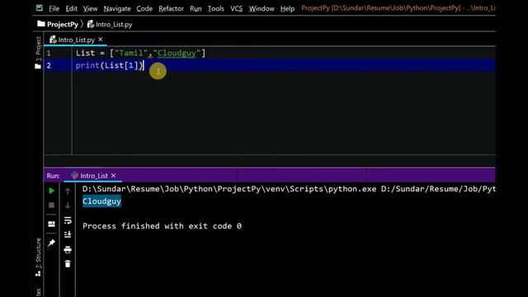Image resolution: width=528 pixels, height=297 pixels.
Task: Click the print icon in run console
Action: tap(68, 249)
